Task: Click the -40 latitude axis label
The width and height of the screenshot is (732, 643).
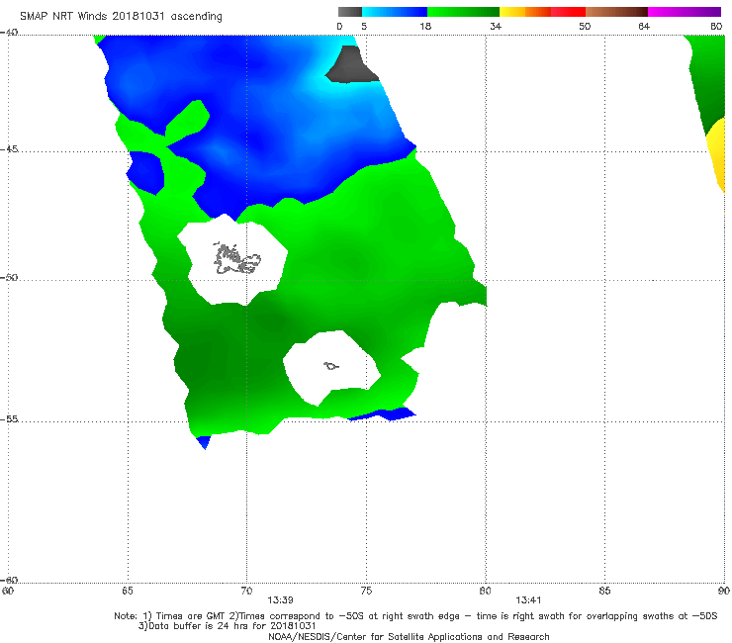Action: (9, 33)
